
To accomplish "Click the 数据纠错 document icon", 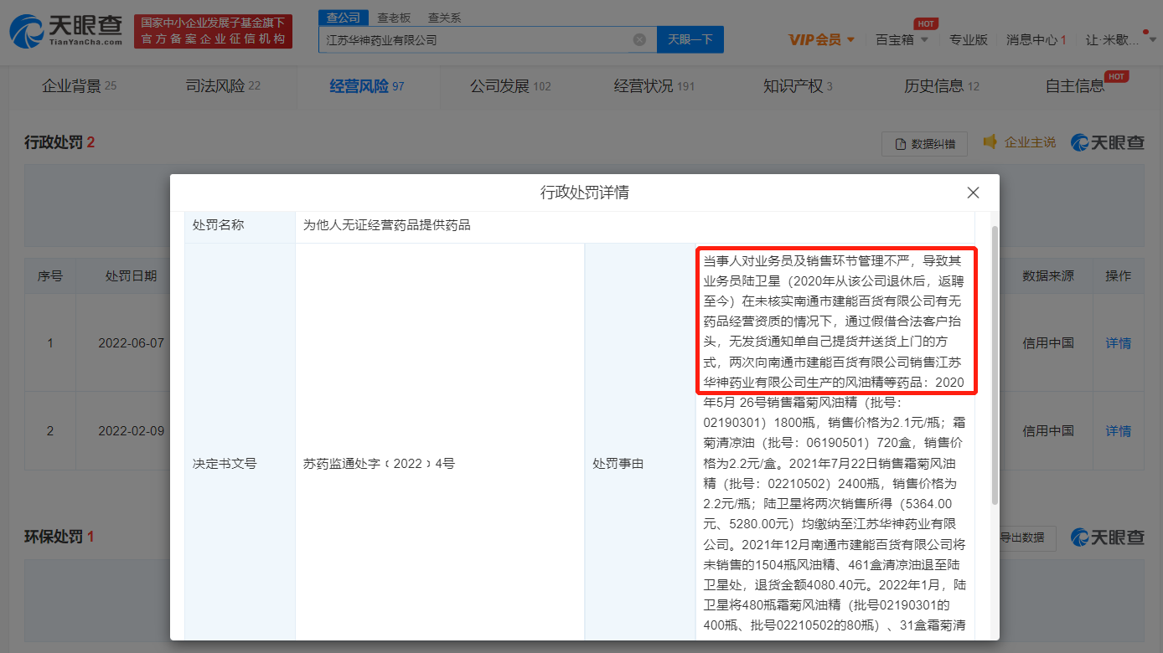I will pos(901,144).
